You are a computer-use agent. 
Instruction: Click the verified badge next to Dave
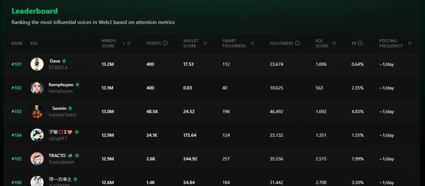click(x=64, y=61)
